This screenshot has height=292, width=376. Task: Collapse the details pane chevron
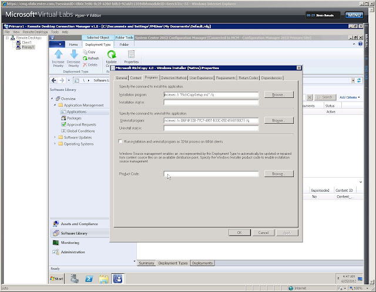360,182
